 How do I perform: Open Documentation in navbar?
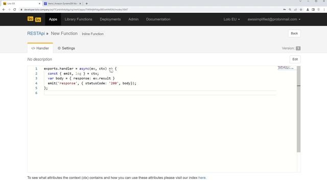[x=158, y=19]
